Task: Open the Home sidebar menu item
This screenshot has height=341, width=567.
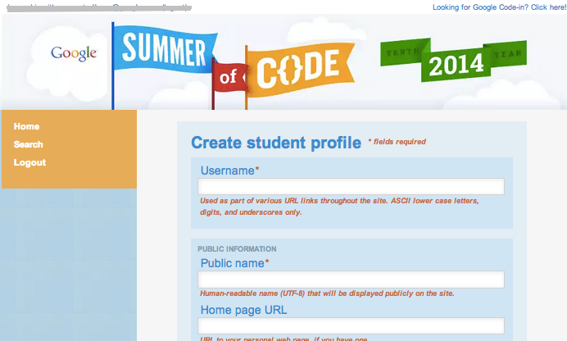Action: [x=26, y=126]
